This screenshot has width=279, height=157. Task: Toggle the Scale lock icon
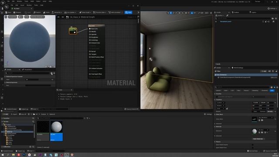click(x=227, y=109)
